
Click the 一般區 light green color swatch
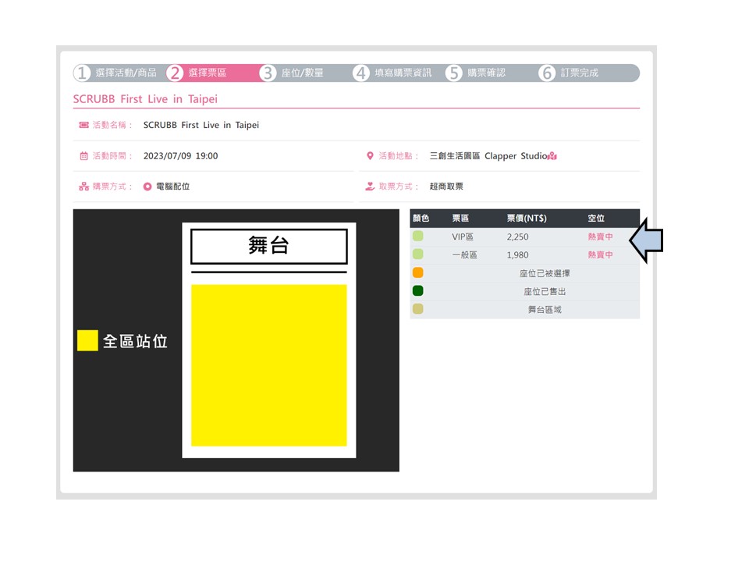[417, 254]
